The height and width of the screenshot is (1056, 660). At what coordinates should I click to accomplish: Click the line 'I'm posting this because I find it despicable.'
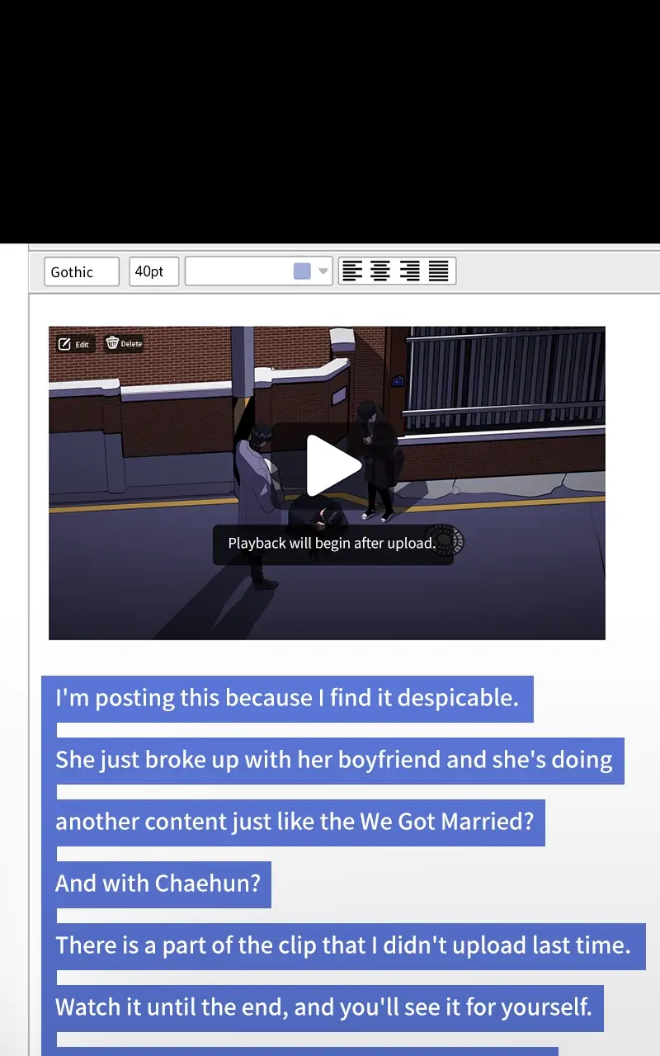[x=286, y=699]
